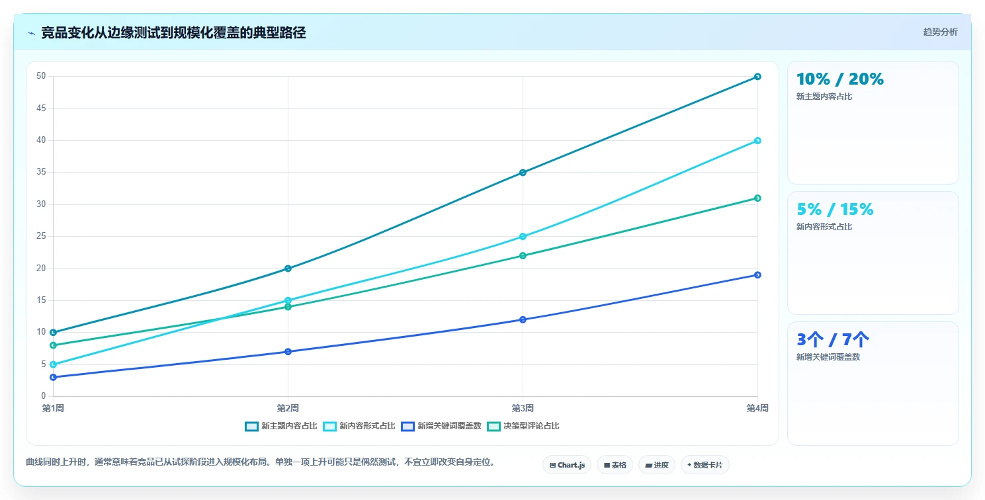Click the 表格 pill tag
Screen dimensions: 985x500
[615, 465]
